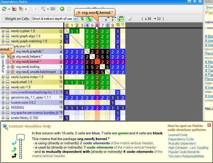
Task: Open the Layered Code help link
Action: point(178,135)
